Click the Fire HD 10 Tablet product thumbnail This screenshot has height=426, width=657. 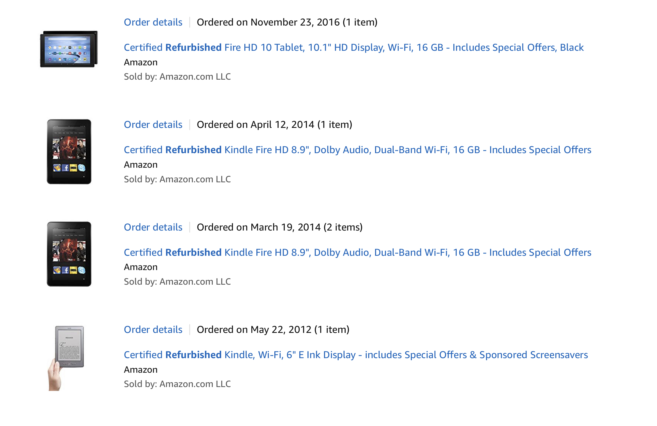coord(69,49)
